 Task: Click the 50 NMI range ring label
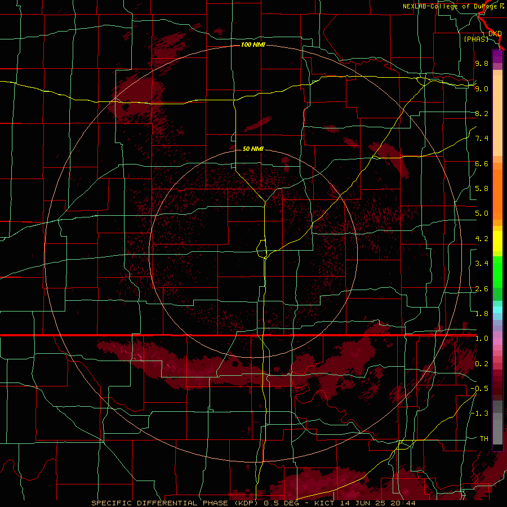[253, 149]
